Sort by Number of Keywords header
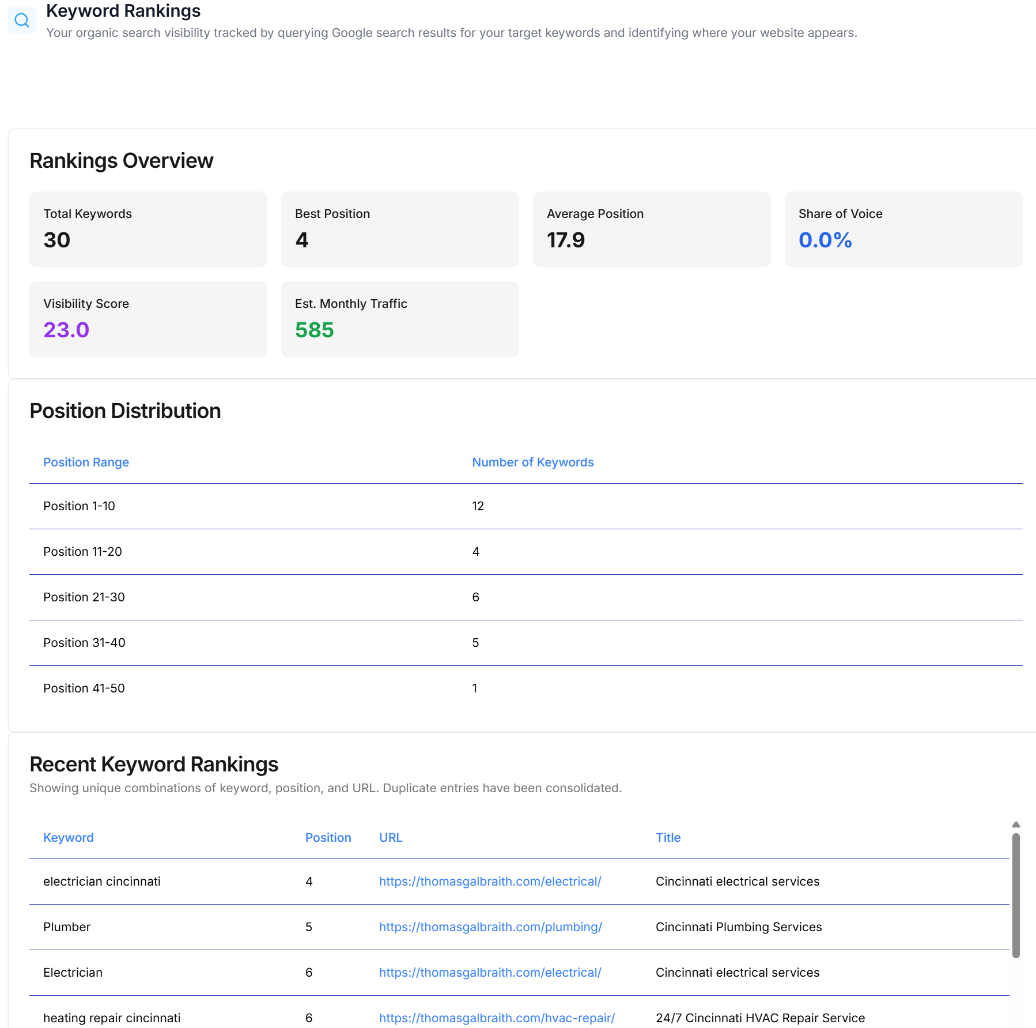Image resolution: width=1036 pixels, height=1028 pixels. click(532, 462)
